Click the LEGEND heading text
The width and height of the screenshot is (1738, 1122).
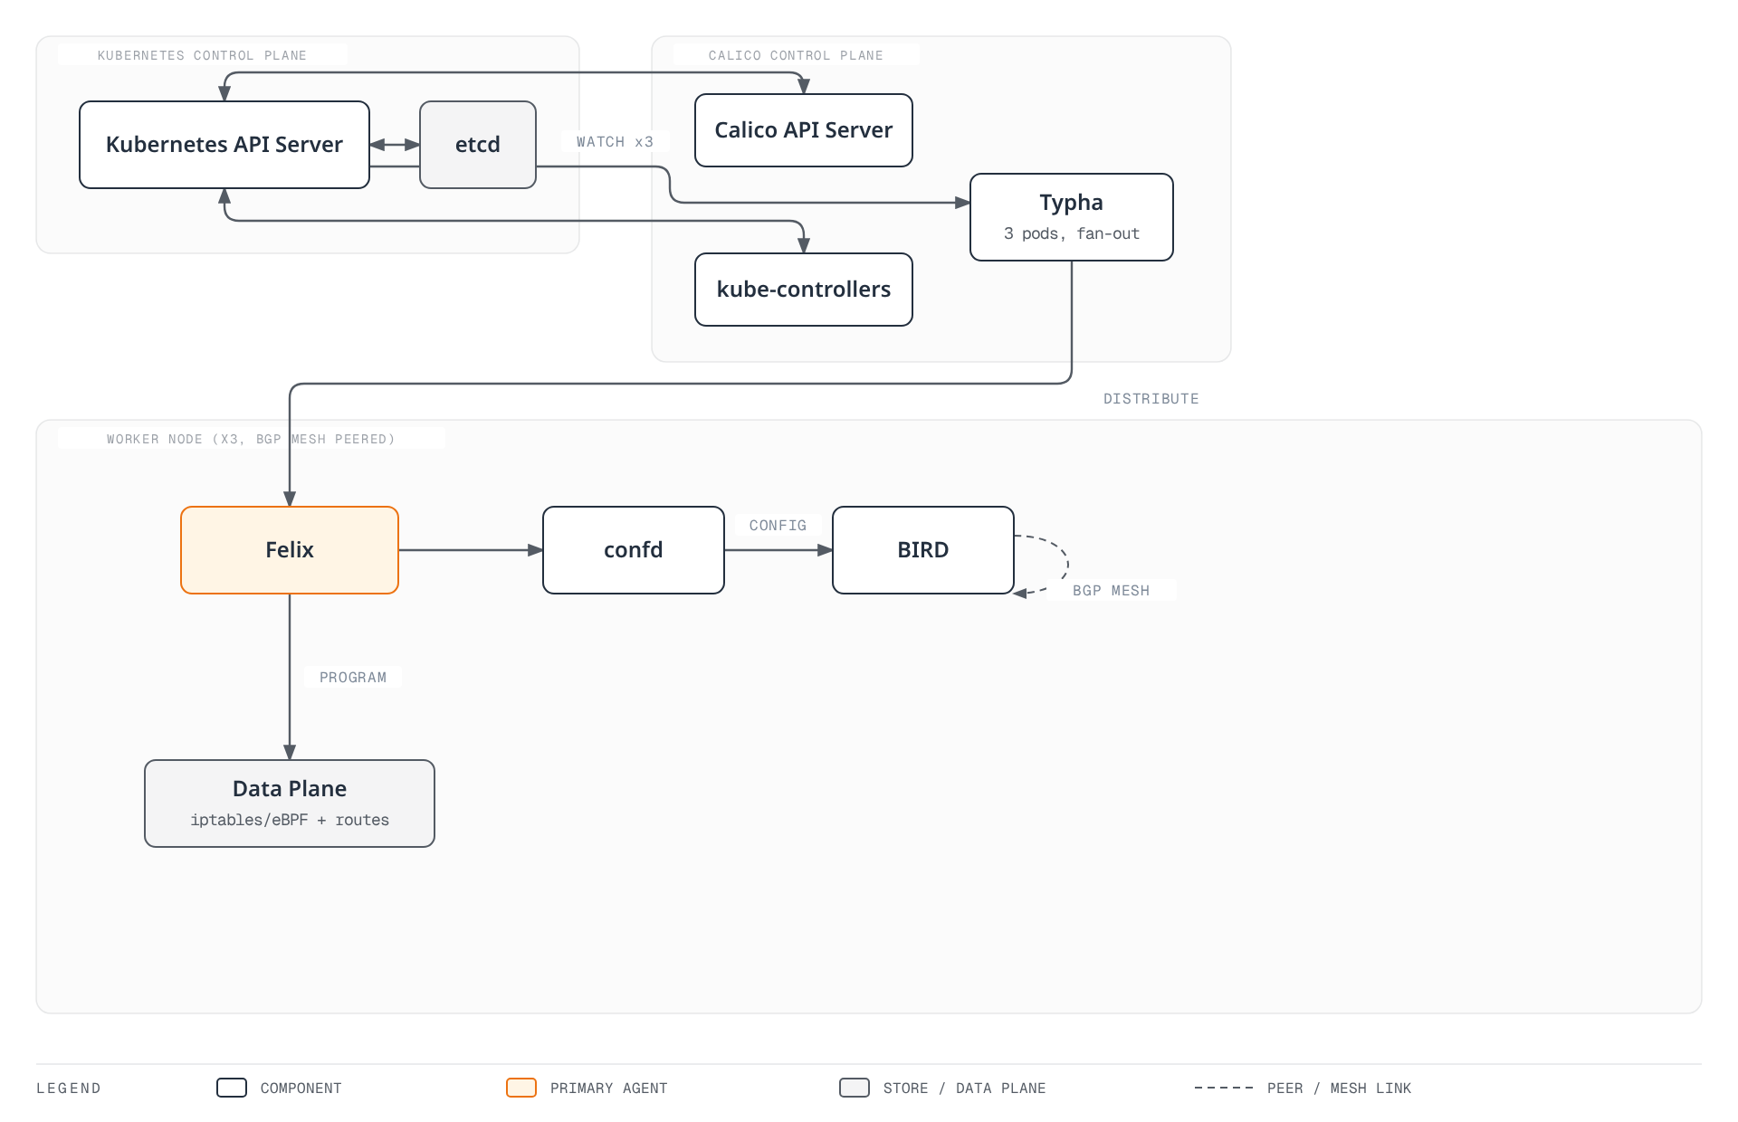69,1089
